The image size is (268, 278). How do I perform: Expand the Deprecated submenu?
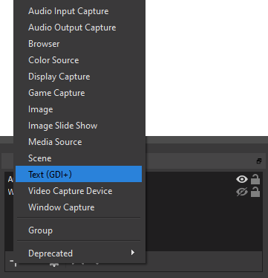[79, 253]
